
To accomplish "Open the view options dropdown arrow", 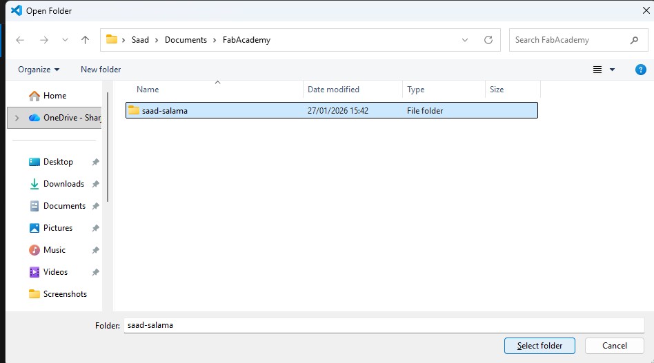I will click(613, 70).
